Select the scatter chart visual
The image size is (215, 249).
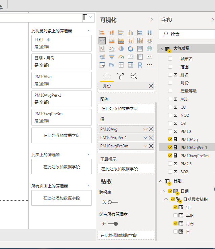(112, 49)
